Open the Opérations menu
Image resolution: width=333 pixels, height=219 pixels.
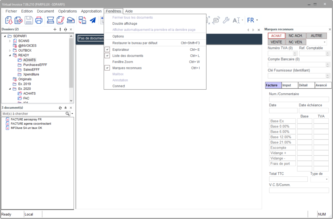[x=68, y=11]
